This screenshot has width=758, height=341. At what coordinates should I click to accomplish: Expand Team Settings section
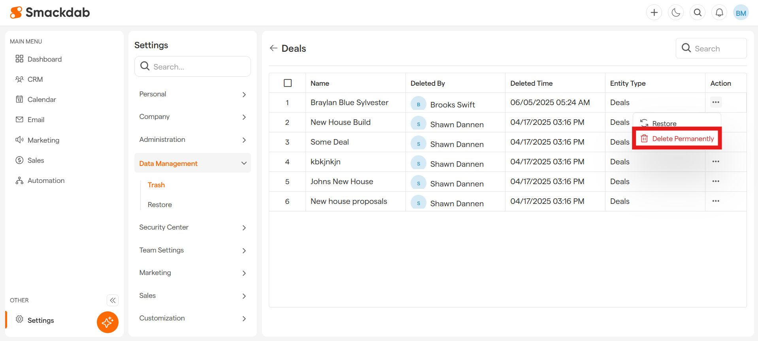[192, 250]
